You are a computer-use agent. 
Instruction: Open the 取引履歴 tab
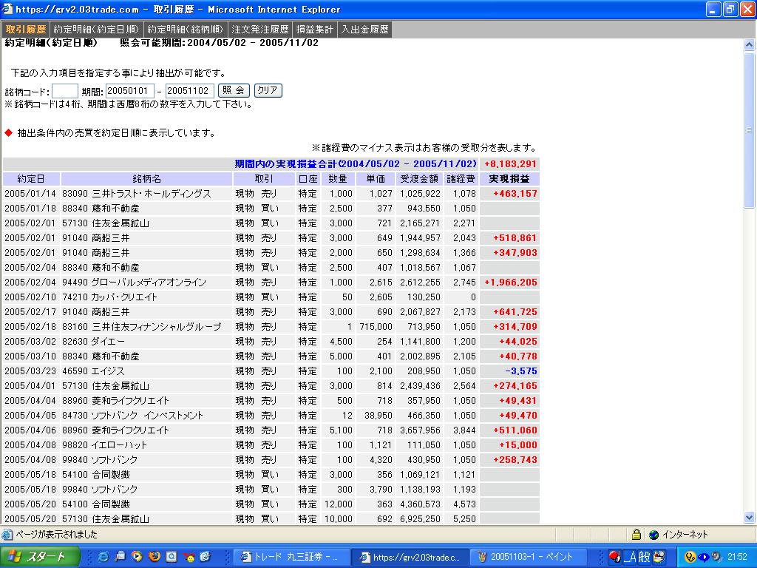coord(26,30)
